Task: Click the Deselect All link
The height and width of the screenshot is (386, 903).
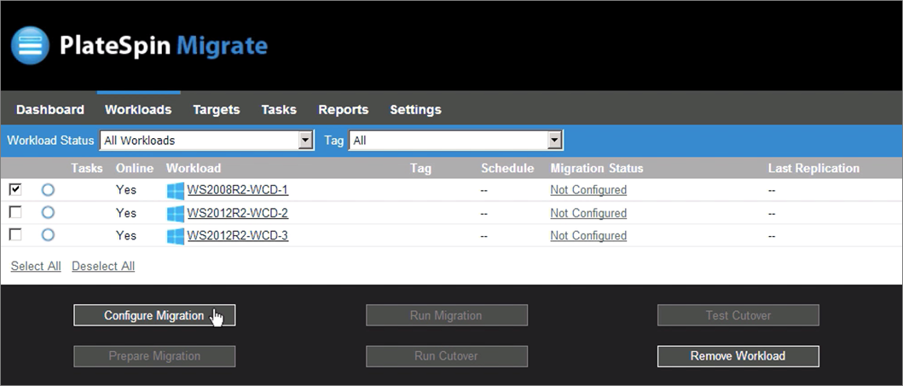Action: coord(103,266)
